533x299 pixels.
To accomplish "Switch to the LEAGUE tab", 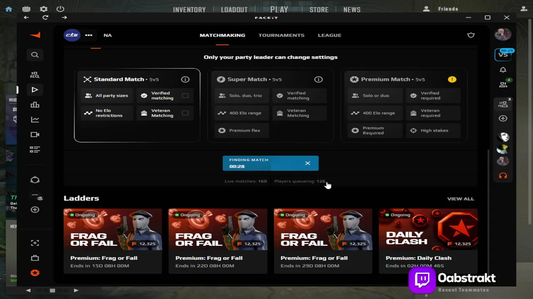I will 329,35.
